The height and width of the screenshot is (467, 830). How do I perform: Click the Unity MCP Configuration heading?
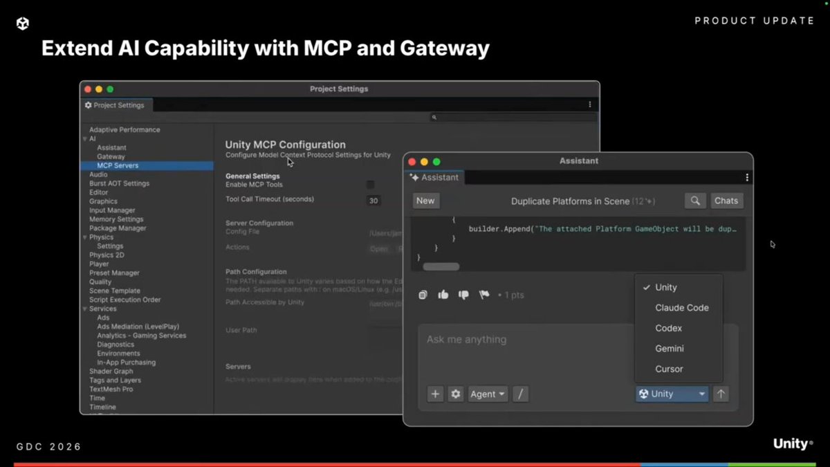[x=285, y=145]
